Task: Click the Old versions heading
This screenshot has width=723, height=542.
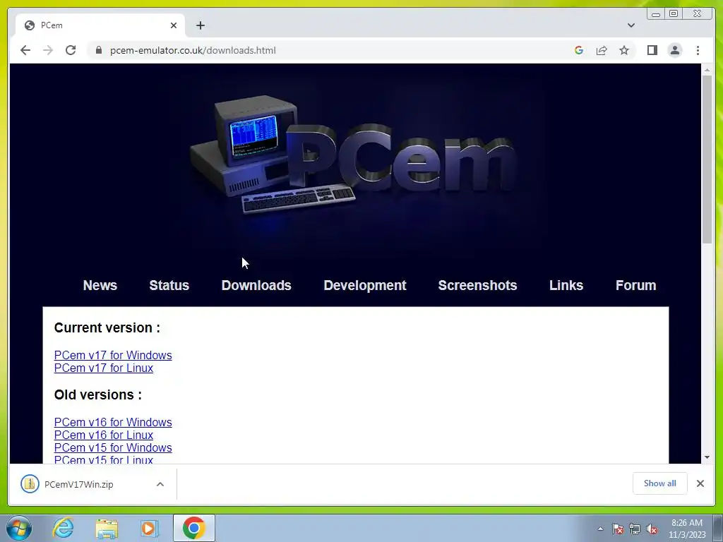Action: [x=97, y=395]
